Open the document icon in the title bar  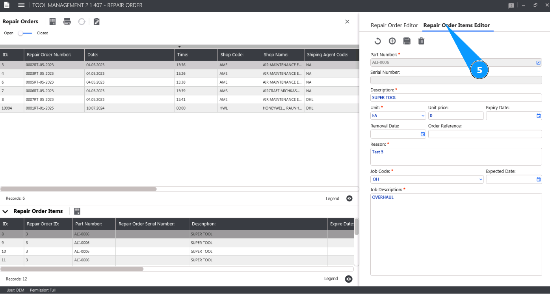click(x=7, y=5)
